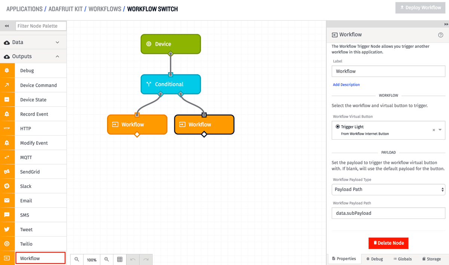Click the Deploy Workflow button

pyautogui.click(x=421, y=7)
